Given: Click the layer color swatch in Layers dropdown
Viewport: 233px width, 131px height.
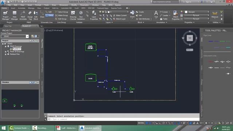Looking at the screenshot, I should click(108, 12).
